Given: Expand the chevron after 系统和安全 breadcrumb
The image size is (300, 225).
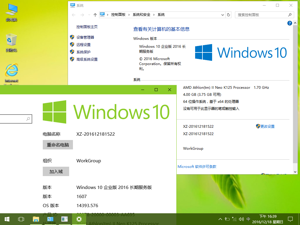Looking at the screenshot, I should pyautogui.click(x=154, y=15).
